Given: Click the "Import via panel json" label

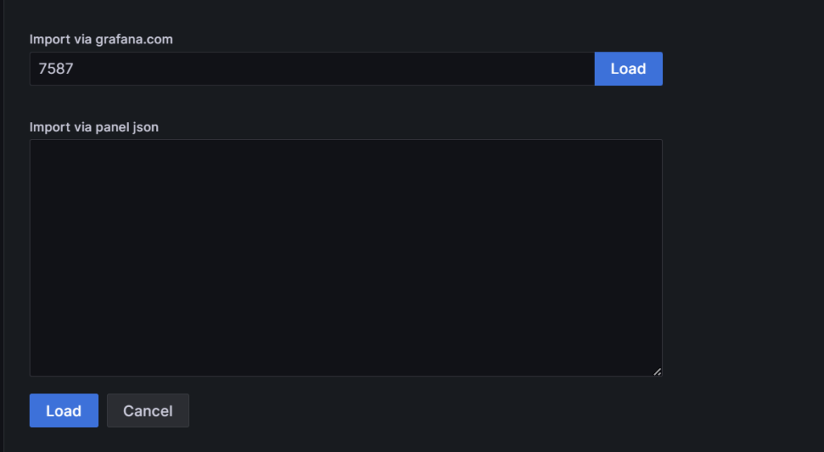Looking at the screenshot, I should 94,126.
